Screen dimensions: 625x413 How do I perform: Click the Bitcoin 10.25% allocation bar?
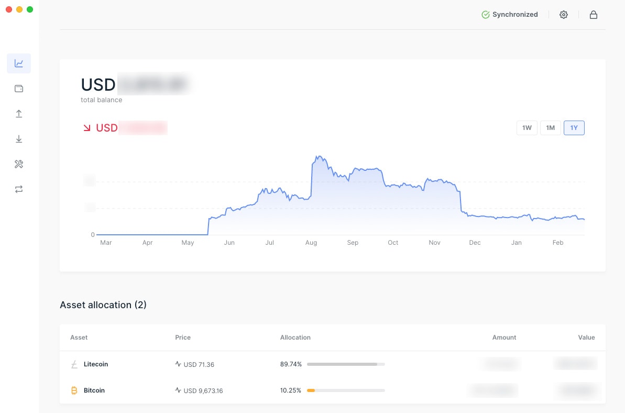click(346, 390)
